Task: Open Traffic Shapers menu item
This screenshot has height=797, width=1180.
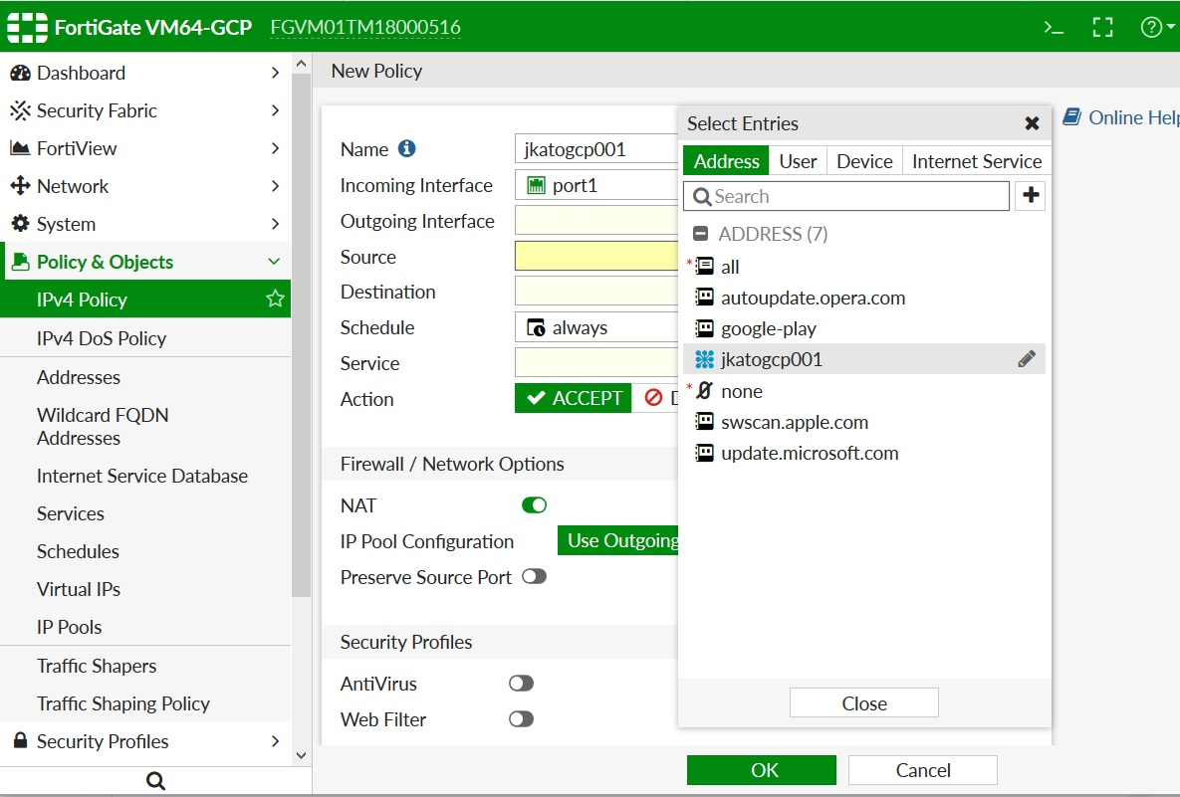Action: [x=145, y=666]
